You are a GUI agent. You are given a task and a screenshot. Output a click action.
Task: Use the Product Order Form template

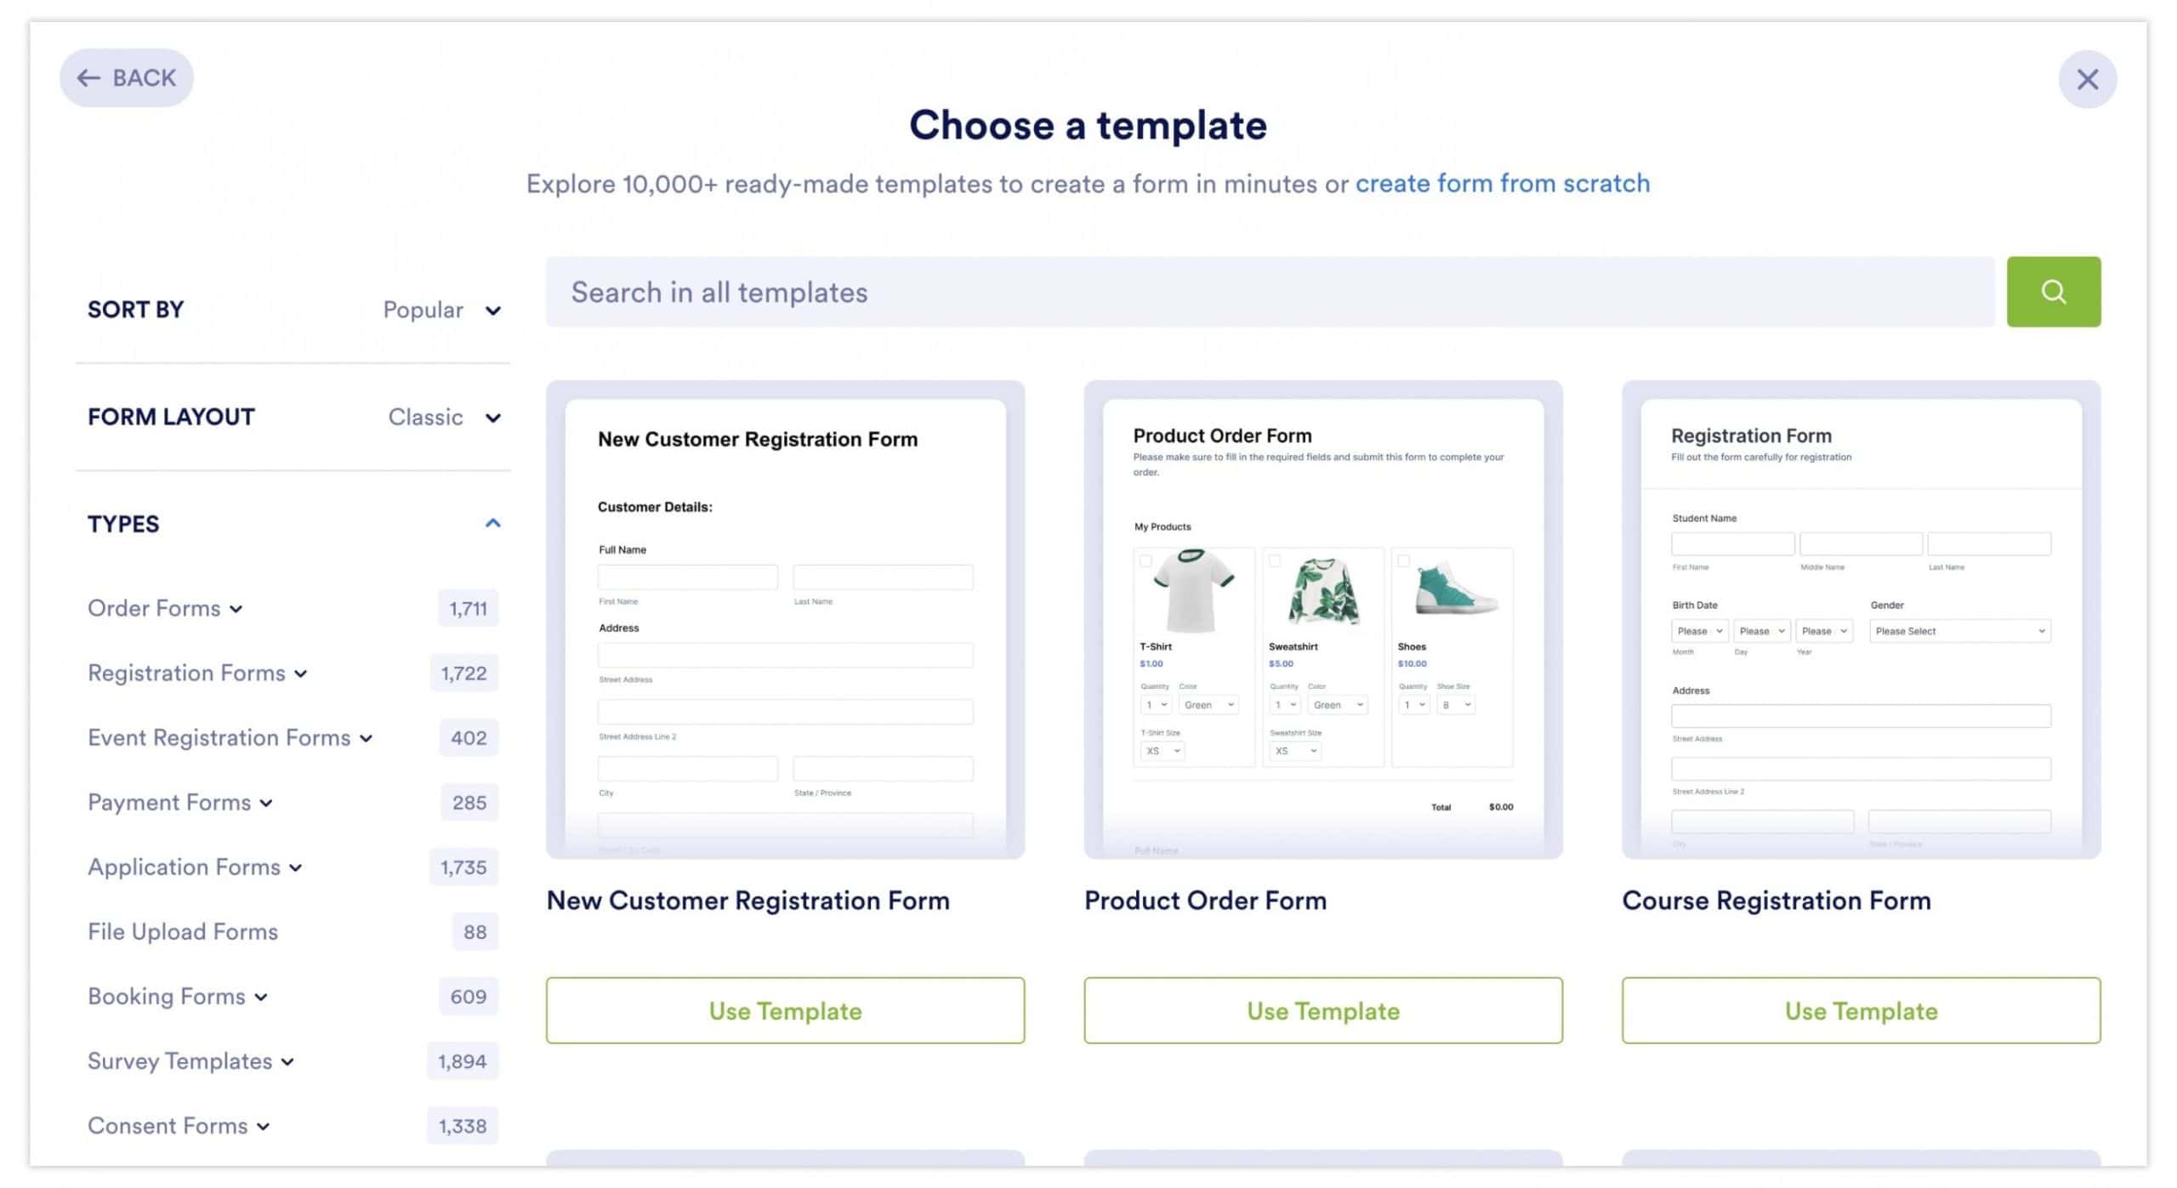(1322, 1010)
